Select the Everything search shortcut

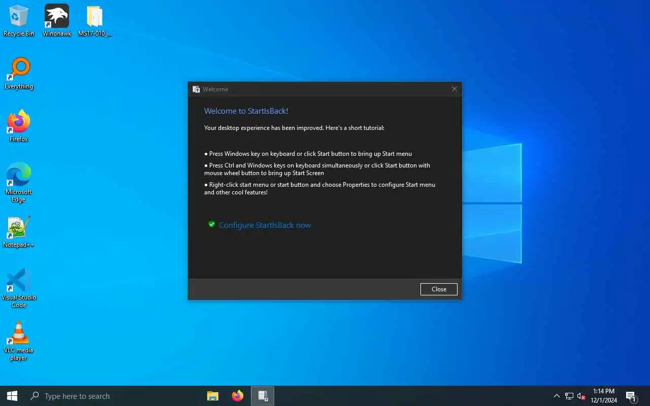tap(19, 74)
